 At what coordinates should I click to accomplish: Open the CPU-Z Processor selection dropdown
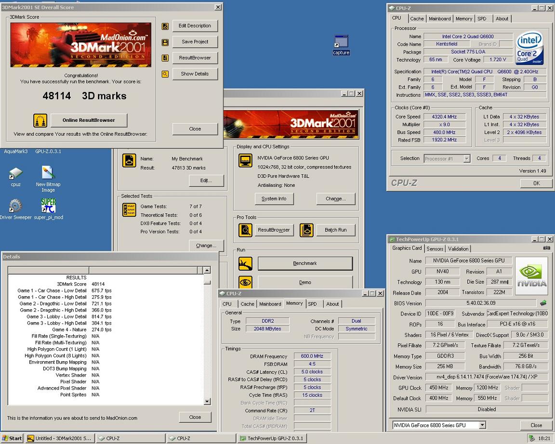(x=466, y=158)
